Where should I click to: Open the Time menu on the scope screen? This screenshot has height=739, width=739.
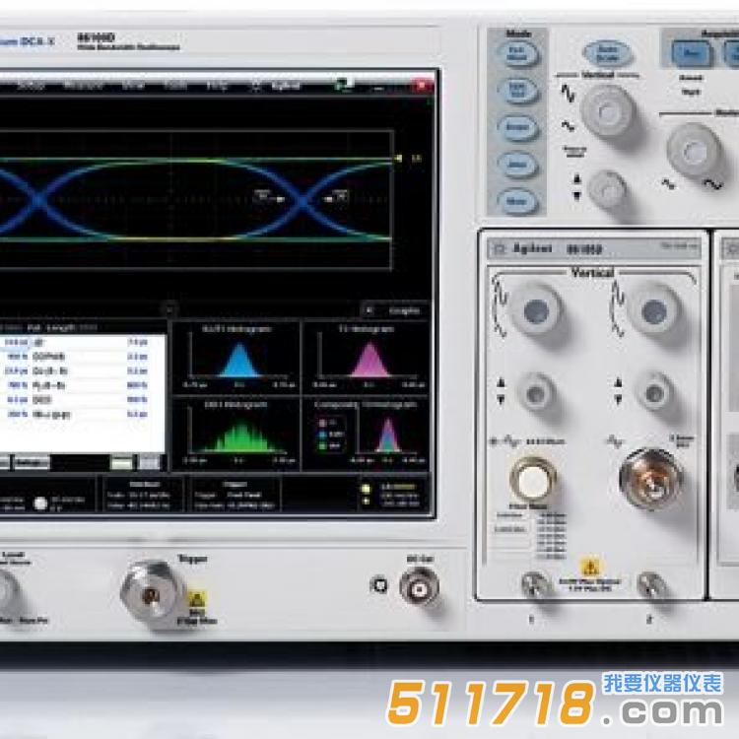[133, 86]
